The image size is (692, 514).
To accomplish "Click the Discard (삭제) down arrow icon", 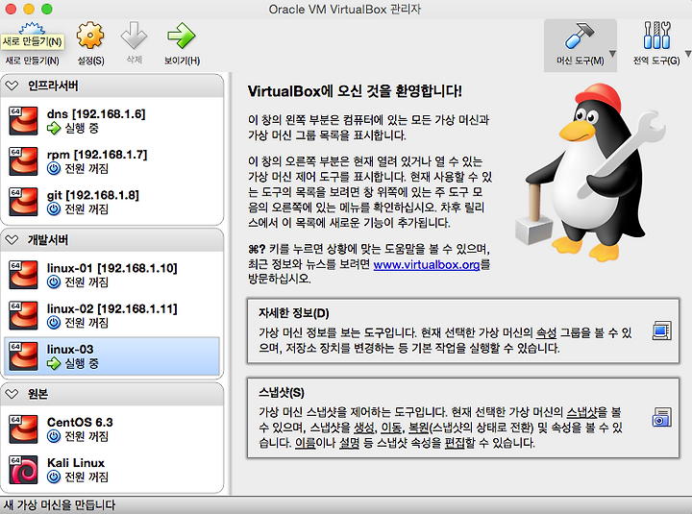I will [x=135, y=36].
